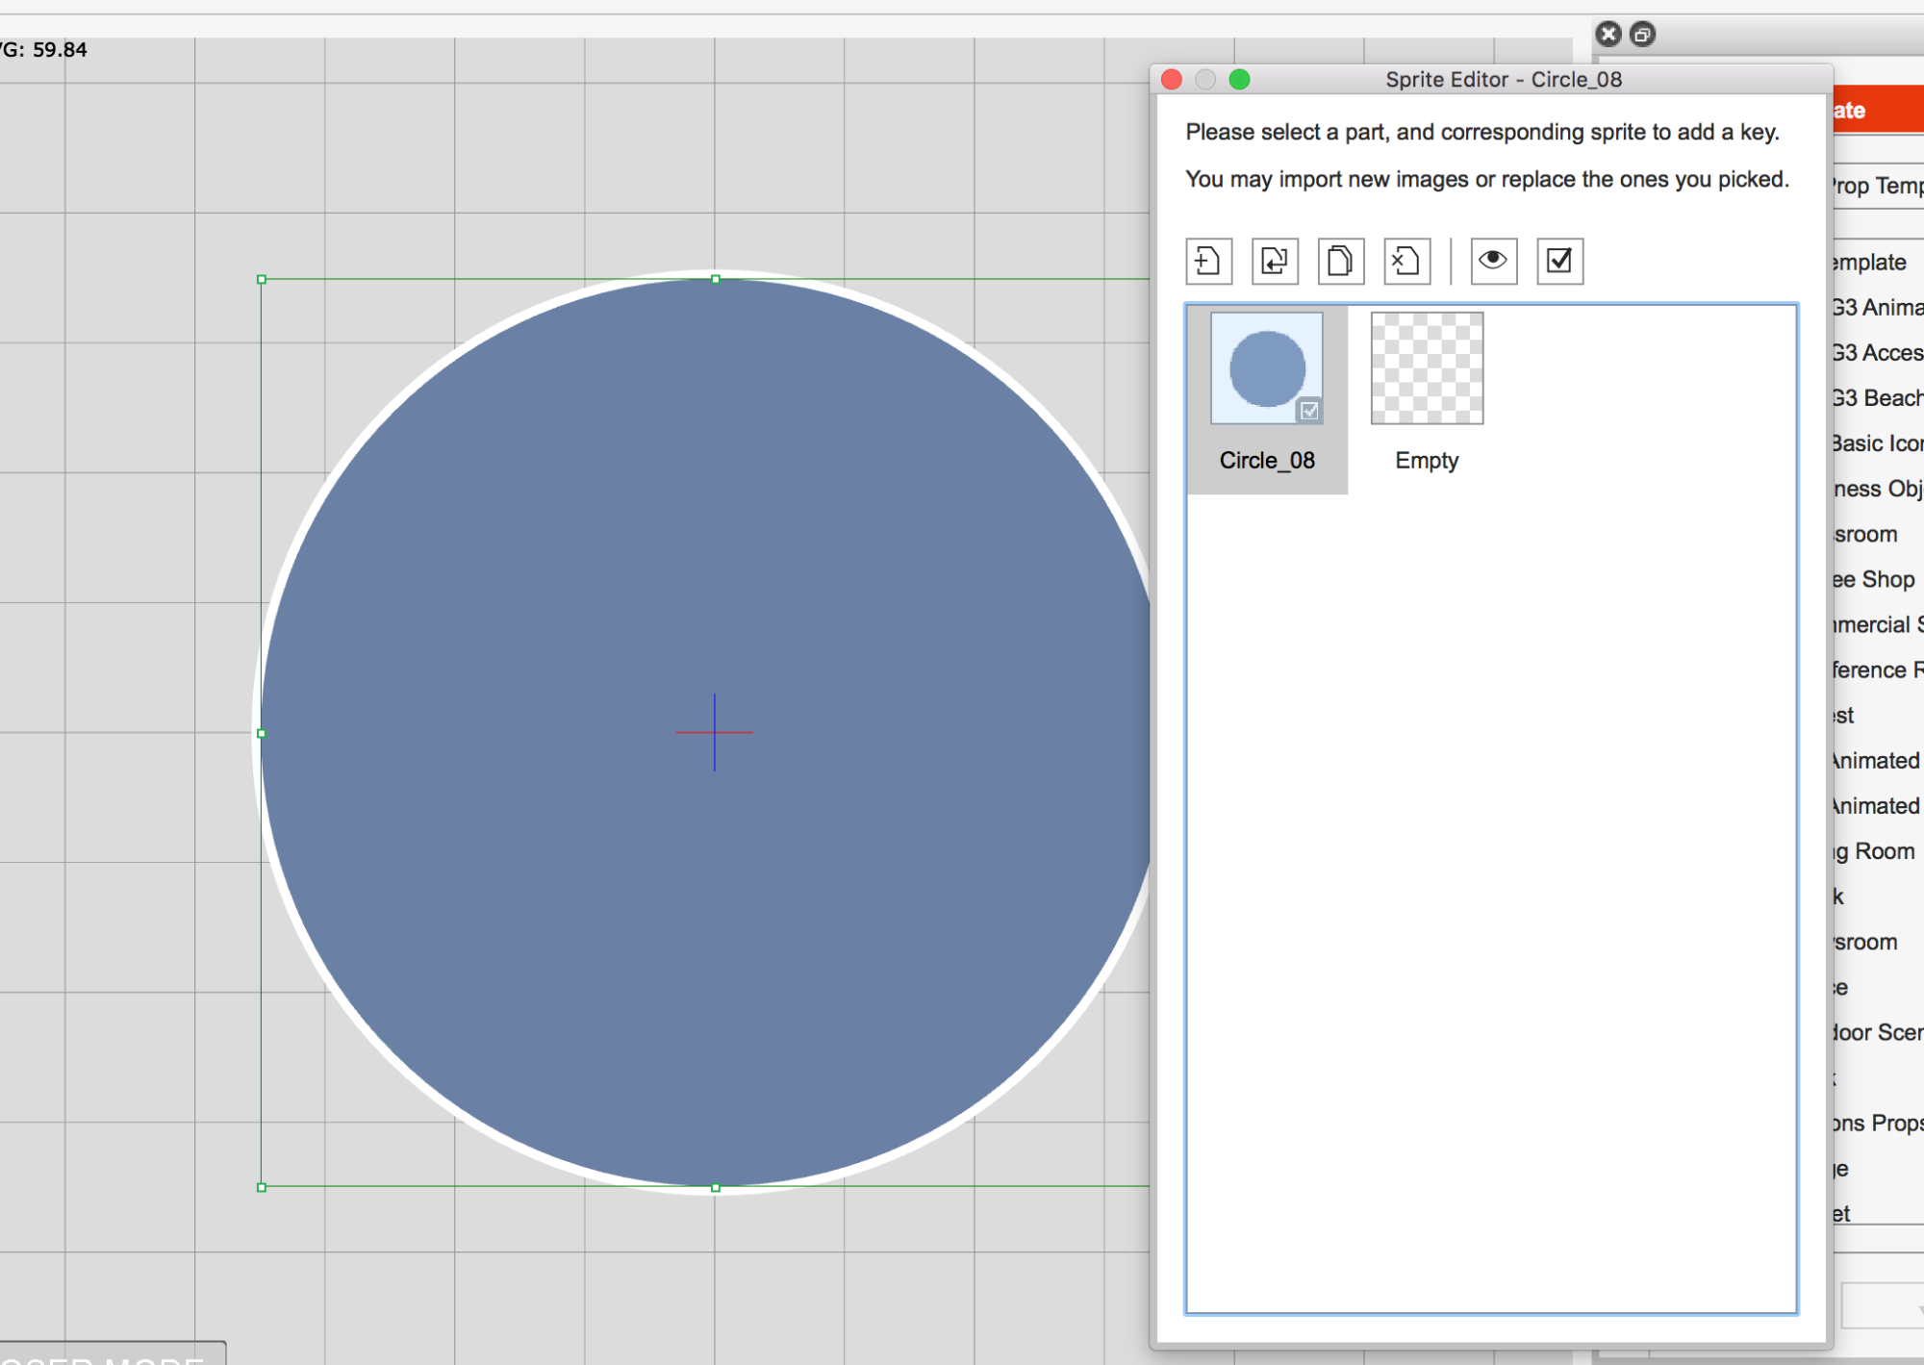
Task: Open the Basic Icon folder in back panel
Action: point(1878,443)
